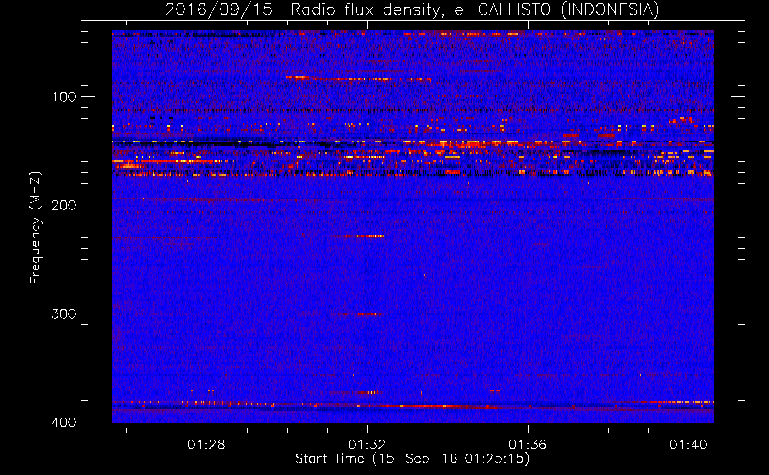Image resolution: width=769 pixels, height=475 pixels.
Task: Click the 'Frequency (MHZ)' y-axis label
Action: click(36, 228)
